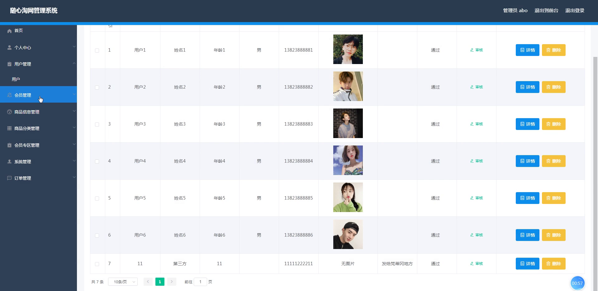Click the grid icon beside 商品分类管理
The image size is (598, 291).
pyautogui.click(x=9, y=128)
